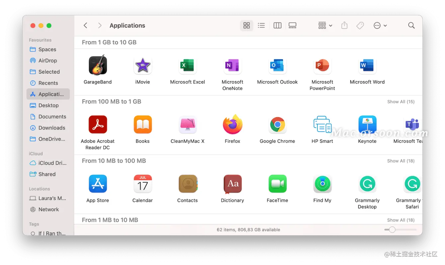The width and height of the screenshot is (445, 265).
Task: Open Downloads in the sidebar
Action: (x=48, y=128)
